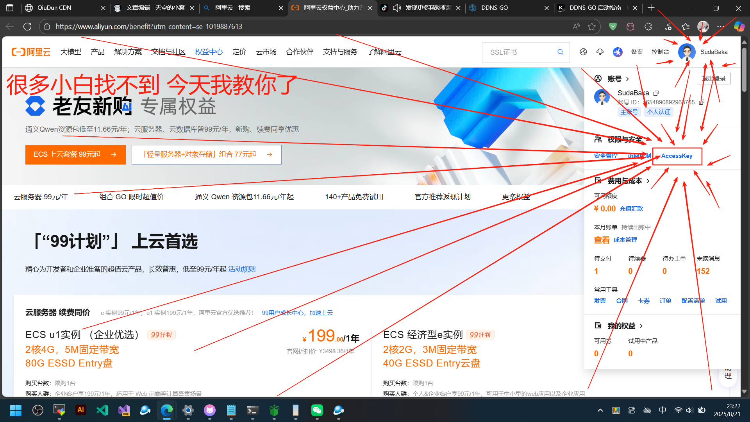
Task: Click the ECS 上云套餐 99元起 button
Action: [x=75, y=155]
